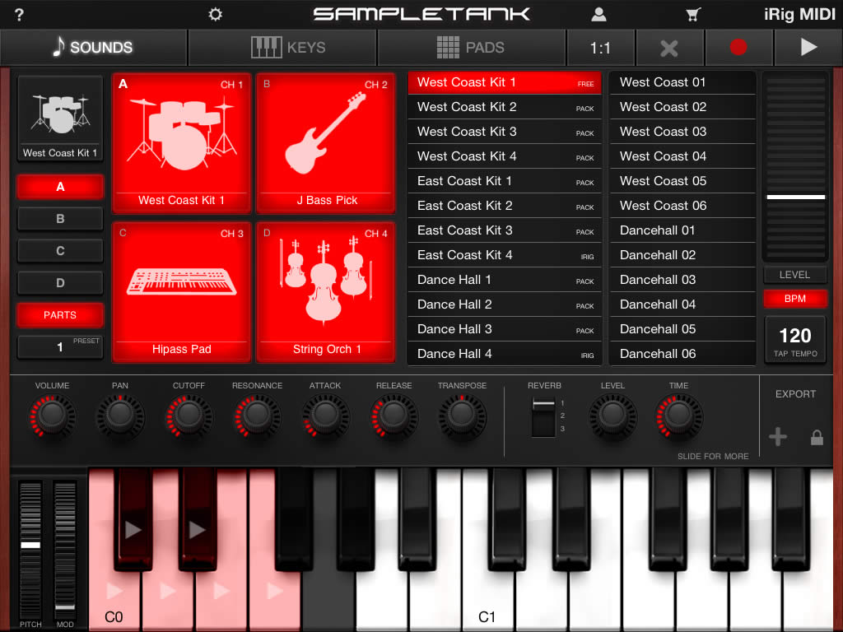Click the Attack knob
The width and height of the screenshot is (843, 632).
(x=325, y=416)
